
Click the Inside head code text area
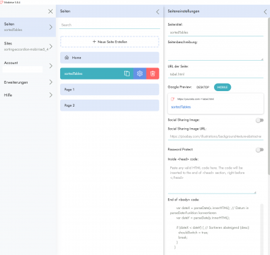pos(212,179)
